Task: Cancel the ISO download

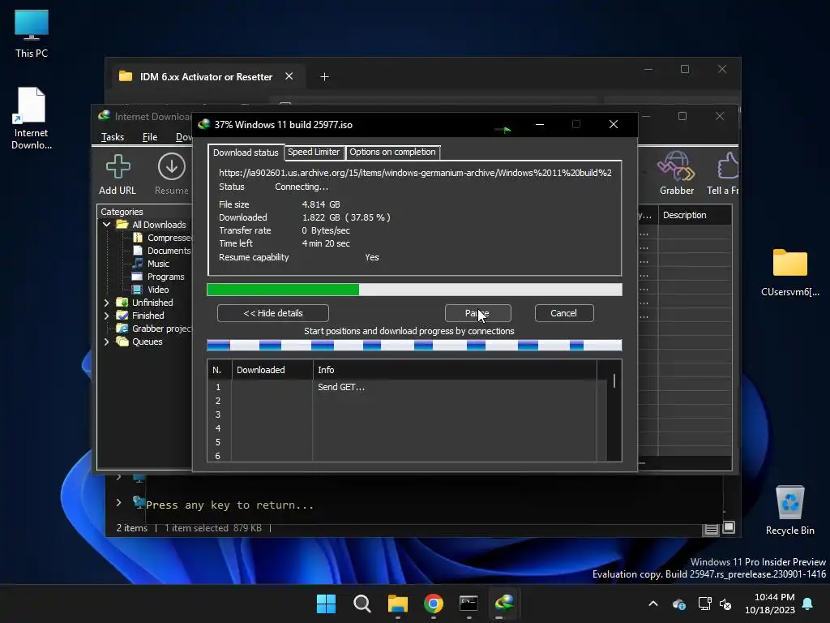Action: click(x=563, y=313)
